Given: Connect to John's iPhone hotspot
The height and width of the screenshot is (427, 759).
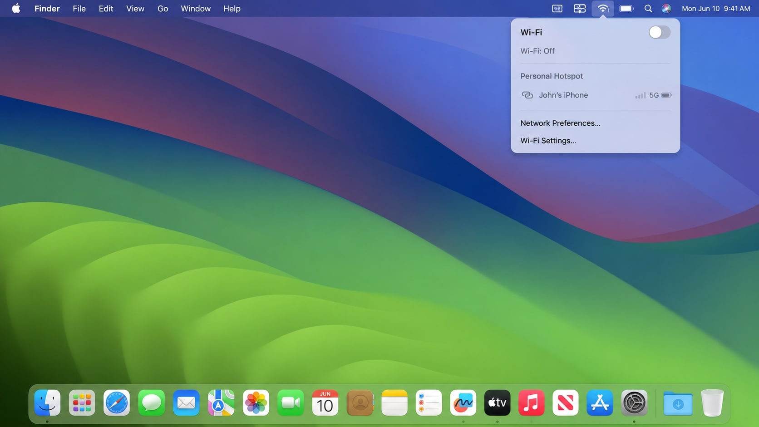Looking at the screenshot, I should tap(595, 95).
